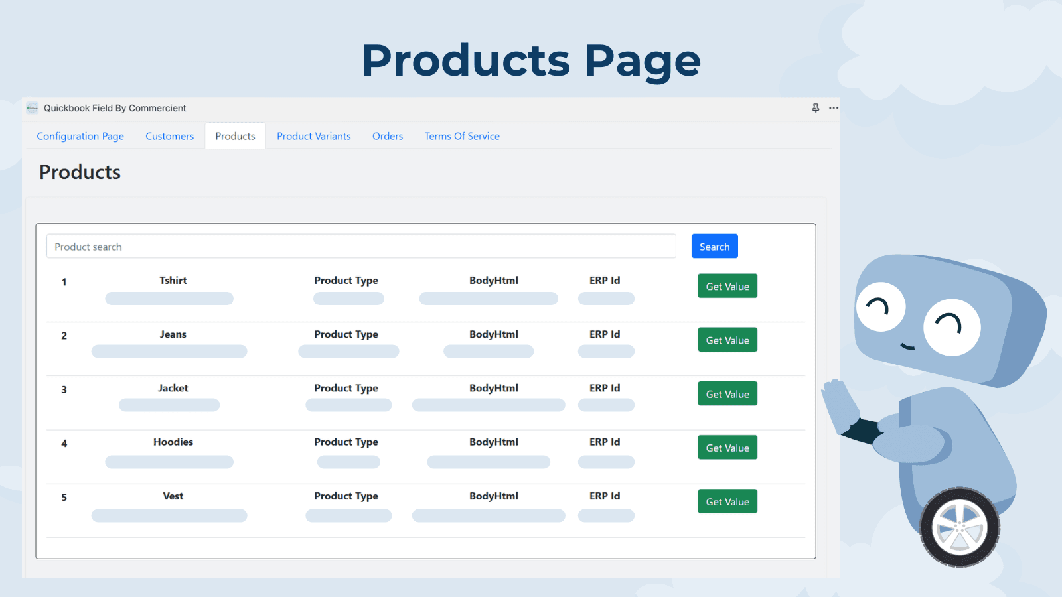This screenshot has width=1062, height=597.
Task: Go to the Product Variants tab
Action: click(x=313, y=136)
